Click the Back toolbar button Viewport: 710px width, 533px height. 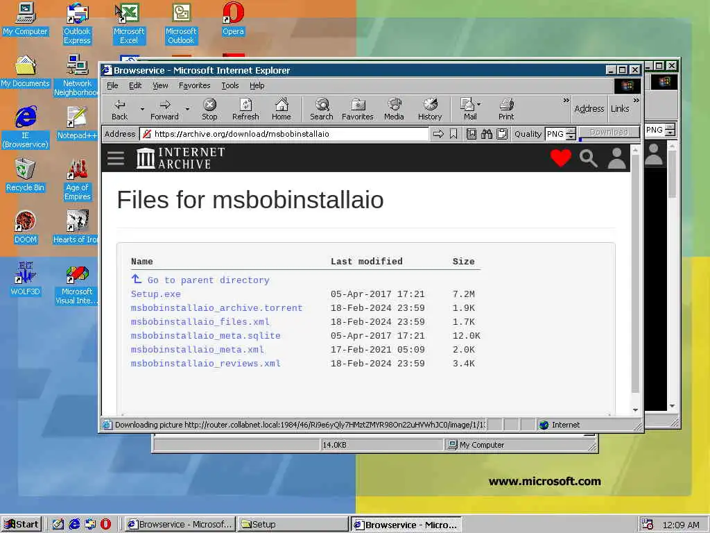tap(119, 109)
